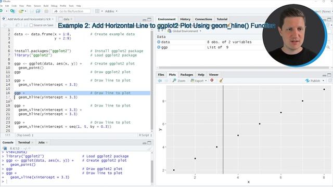Click the environment search magnifier icon
The height and width of the screenshot is (187, 333).
tap(328, 47)
